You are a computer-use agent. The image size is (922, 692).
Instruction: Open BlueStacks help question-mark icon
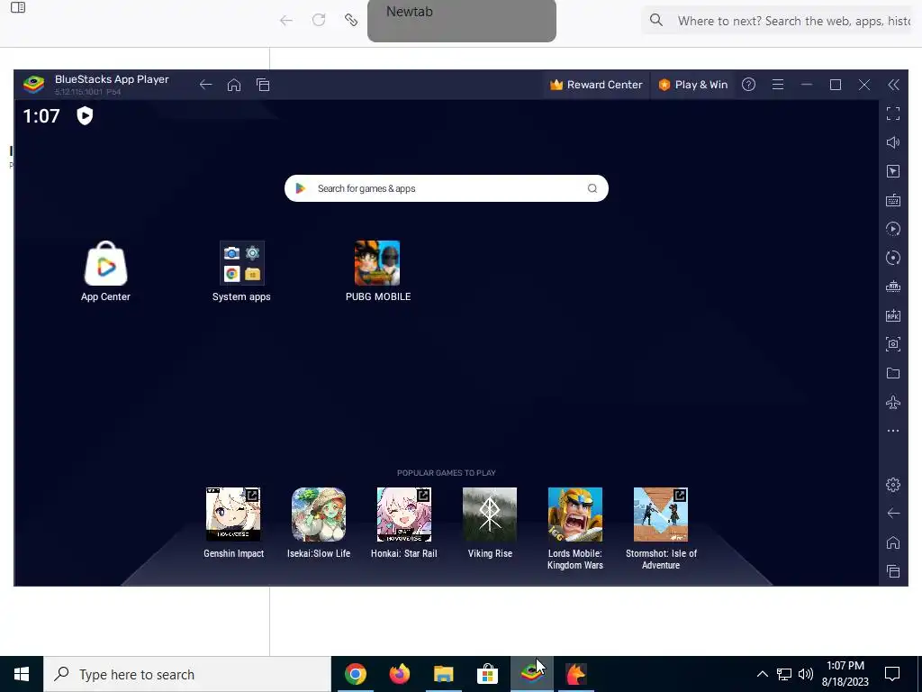click(x=748, y=85)
